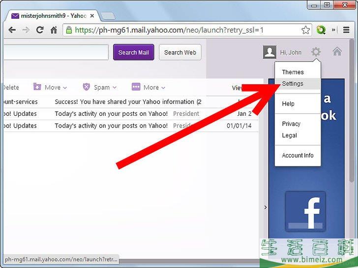Image resolution: width=358 pixels, height=268 pixels.
Task: Go back using browser back arrow
Action: (x=12, y=30)
